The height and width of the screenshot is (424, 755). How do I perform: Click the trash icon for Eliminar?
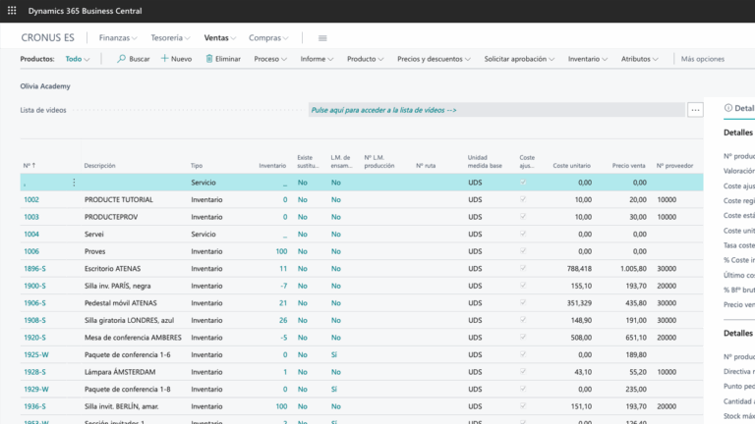[209, 59]
